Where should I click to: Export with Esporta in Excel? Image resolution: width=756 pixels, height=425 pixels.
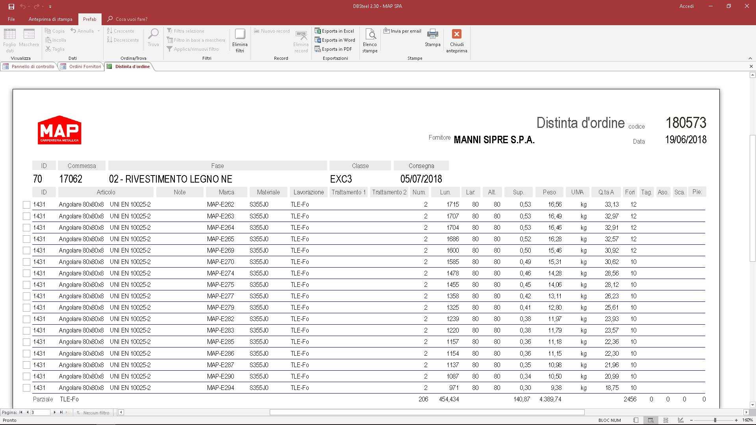pyautogui.click(x=334, y=31)
